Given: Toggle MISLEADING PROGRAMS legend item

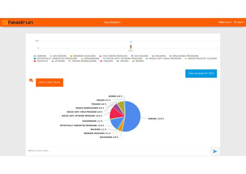Looking at the screenshot, I should [184, 56].
